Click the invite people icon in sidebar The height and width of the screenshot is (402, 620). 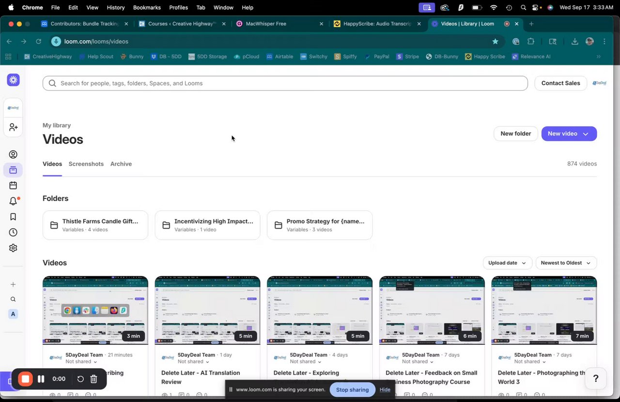click(13, 127)
